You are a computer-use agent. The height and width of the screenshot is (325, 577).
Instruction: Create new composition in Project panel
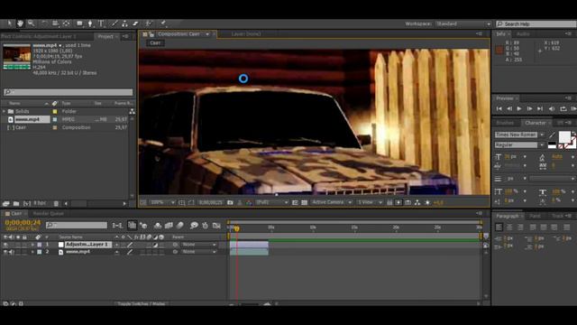coord(27,203)
